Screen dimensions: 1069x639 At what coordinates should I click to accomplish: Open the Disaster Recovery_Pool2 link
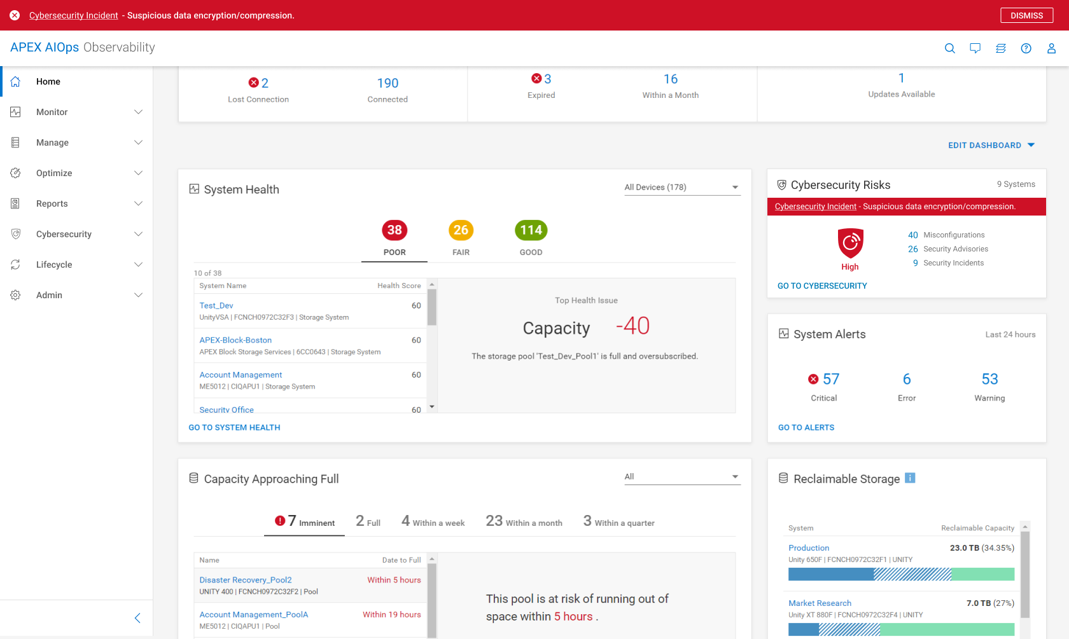[246, 580]
